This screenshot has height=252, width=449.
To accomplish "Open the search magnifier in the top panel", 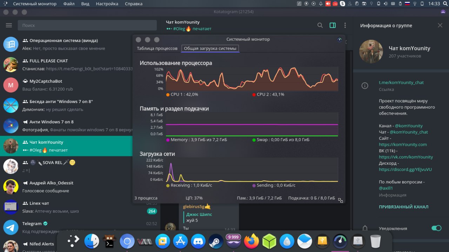I will click(445, 4).
